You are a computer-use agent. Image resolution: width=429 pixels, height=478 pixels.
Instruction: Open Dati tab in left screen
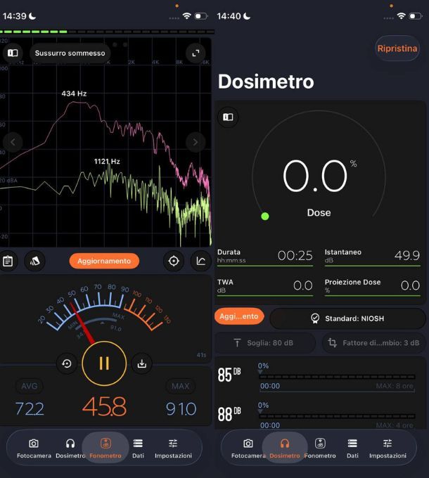tap(138, 448)
